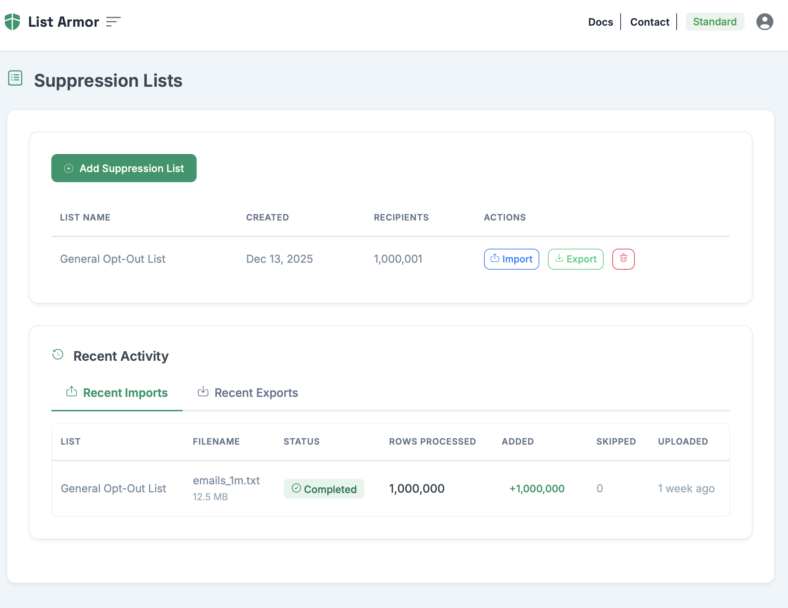
Task: Click the checkmark icon in the Completed badge
Action: tap(296, 488)
